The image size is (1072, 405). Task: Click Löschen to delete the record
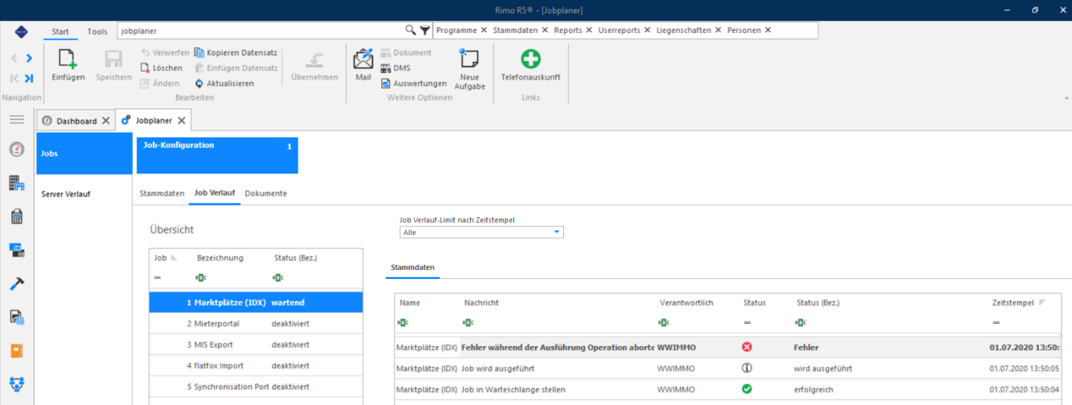tap(161, 68)
